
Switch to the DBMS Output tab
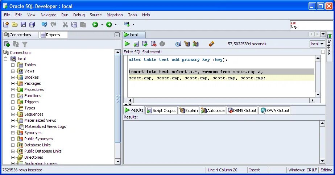pos(242,111)
